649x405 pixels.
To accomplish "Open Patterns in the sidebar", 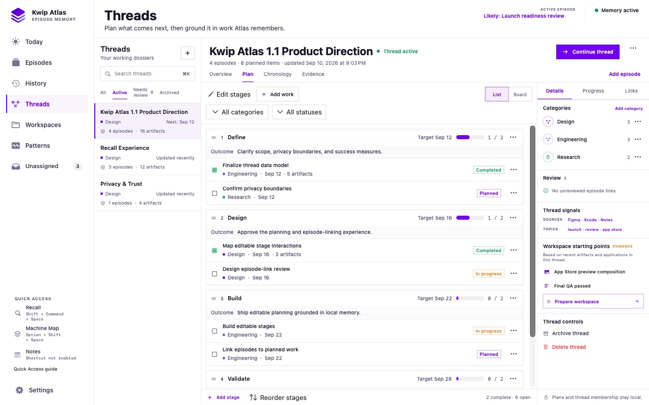I will tap(47, 146).
